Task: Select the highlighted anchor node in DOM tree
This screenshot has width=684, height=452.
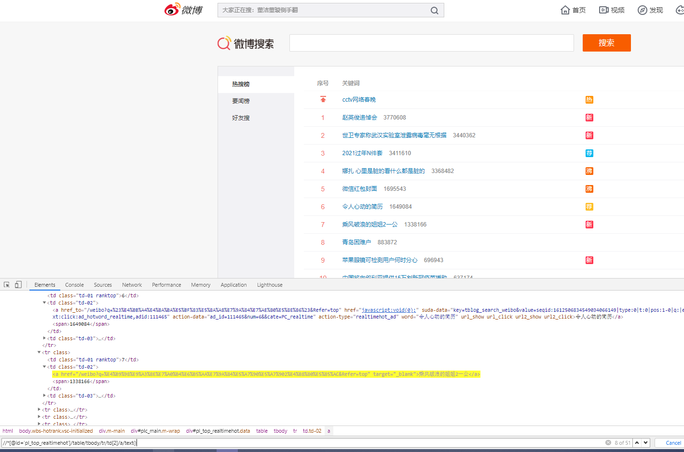Action: click(266, 374)
